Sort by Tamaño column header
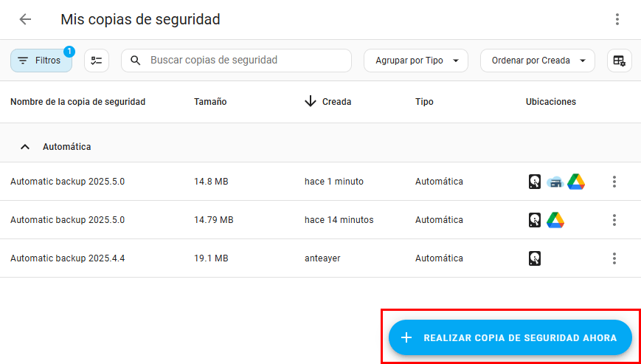 point(210,102)
